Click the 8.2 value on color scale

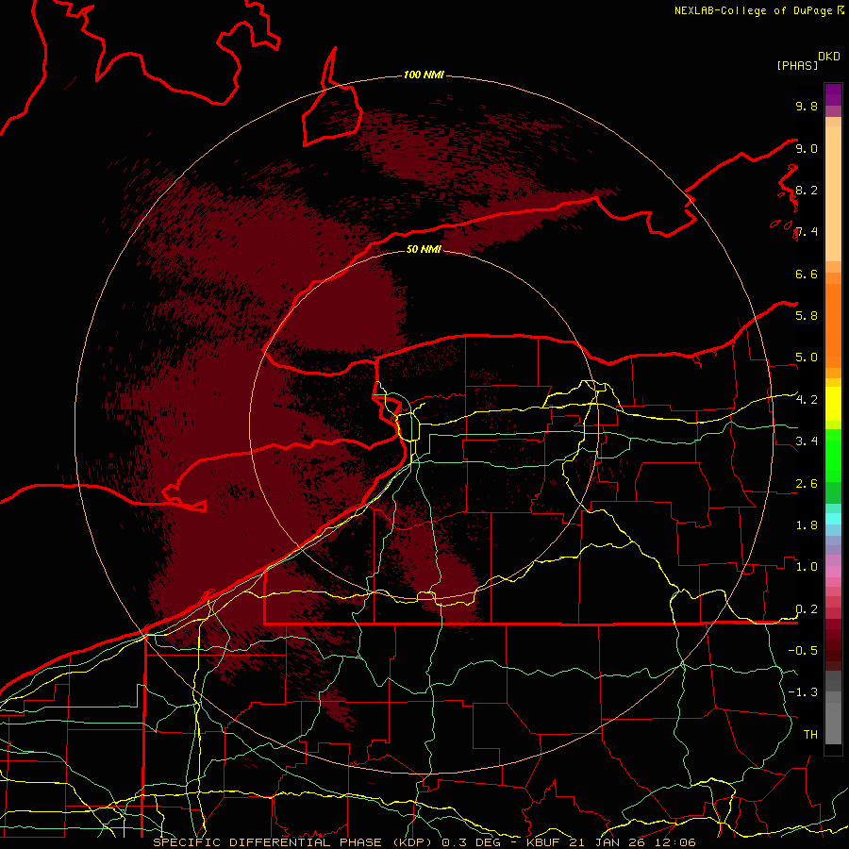click(x=807, y=190)
